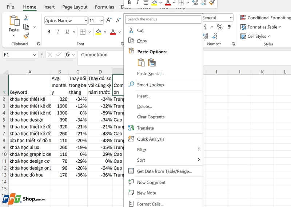This screenshot has height=207, width=291.
Task: Select the Format Painter brush in ribbon
Action: tap(26, 36)
